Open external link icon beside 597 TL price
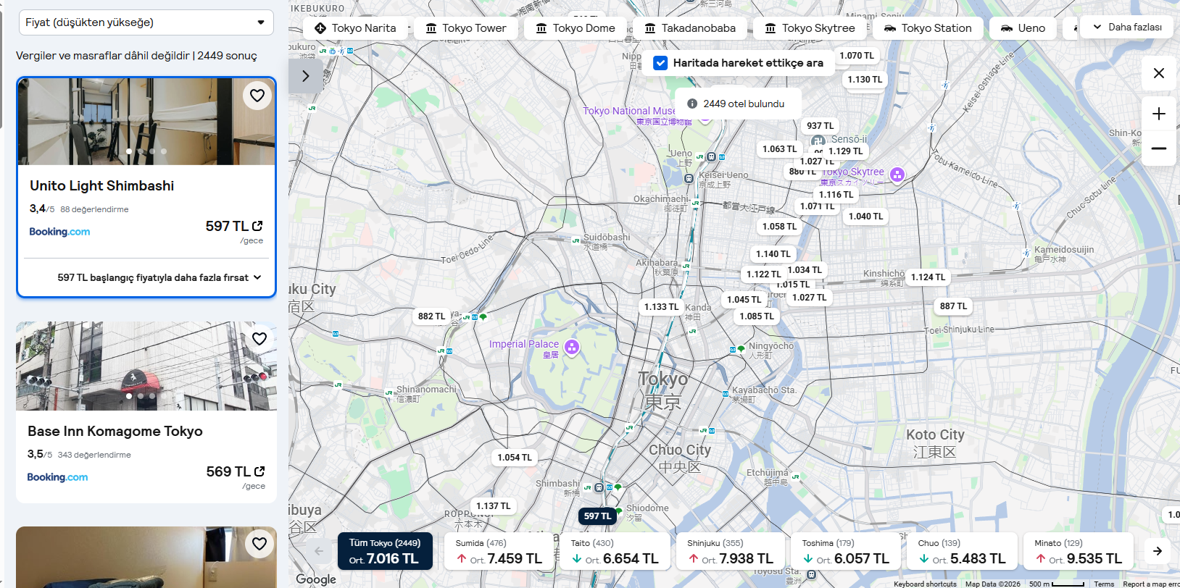 tap(257, 226)
